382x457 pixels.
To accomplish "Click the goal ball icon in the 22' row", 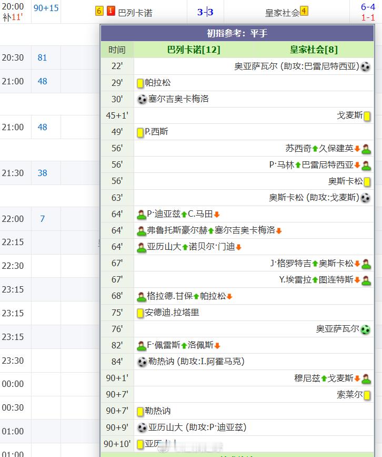I will 365,67.
